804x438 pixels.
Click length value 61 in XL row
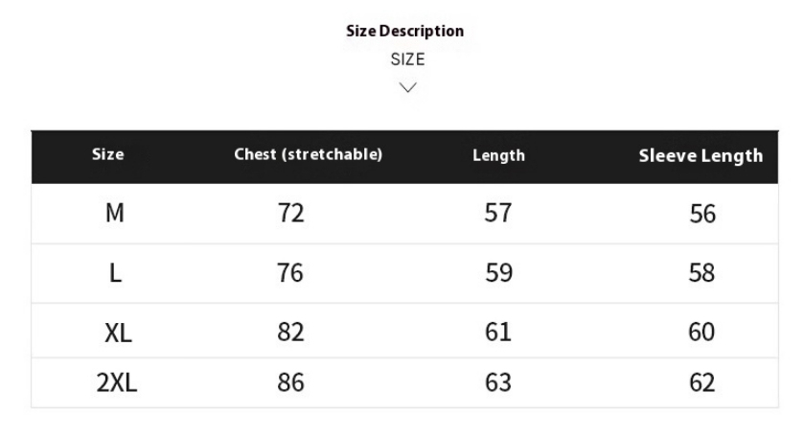coord(498,333)
